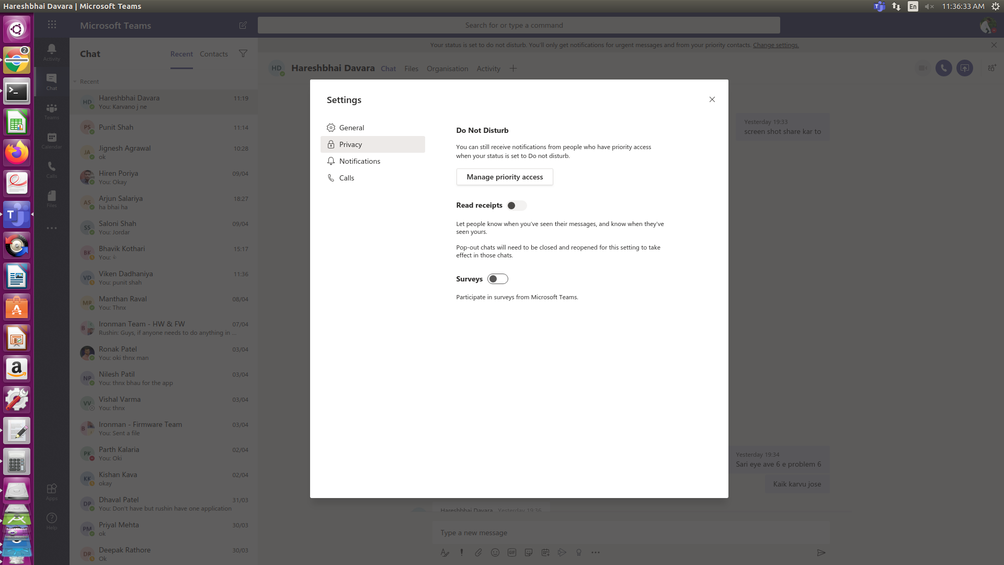Open Calls in the Teams sidebar
Screen dimensions: 1004x565
[x=51, y=169]
